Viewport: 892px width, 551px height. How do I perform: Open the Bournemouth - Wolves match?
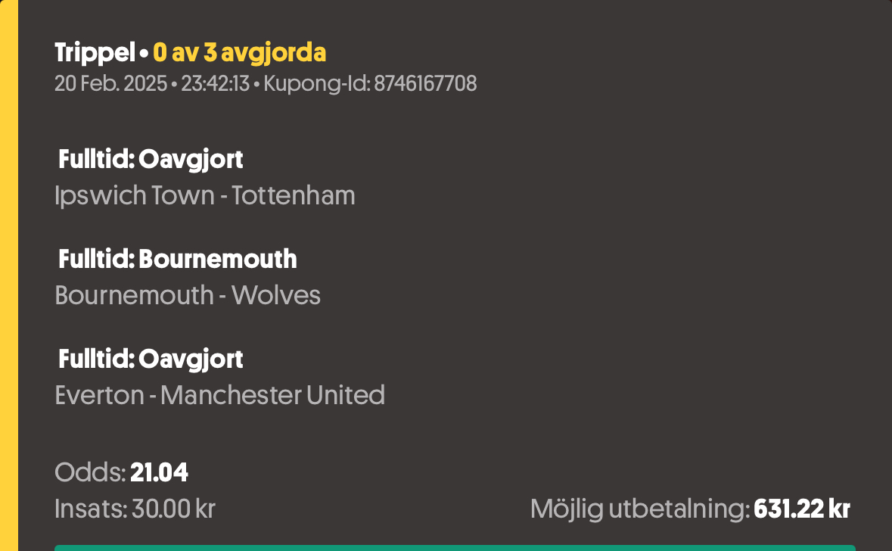188,295
